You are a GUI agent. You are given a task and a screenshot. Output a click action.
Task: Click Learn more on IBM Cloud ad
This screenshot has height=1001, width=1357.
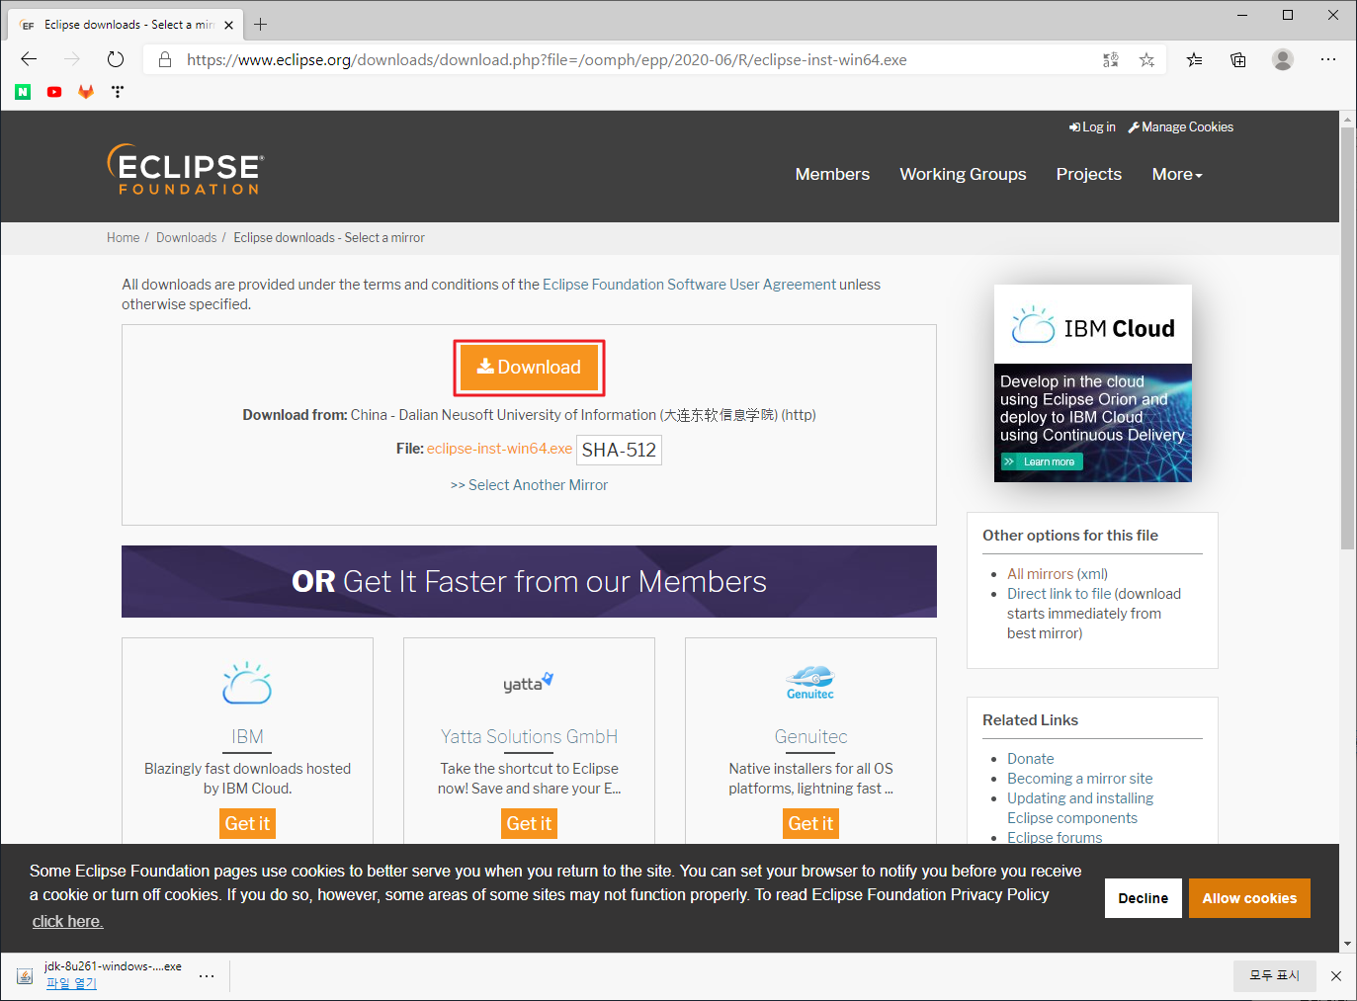coord(1042,461)
